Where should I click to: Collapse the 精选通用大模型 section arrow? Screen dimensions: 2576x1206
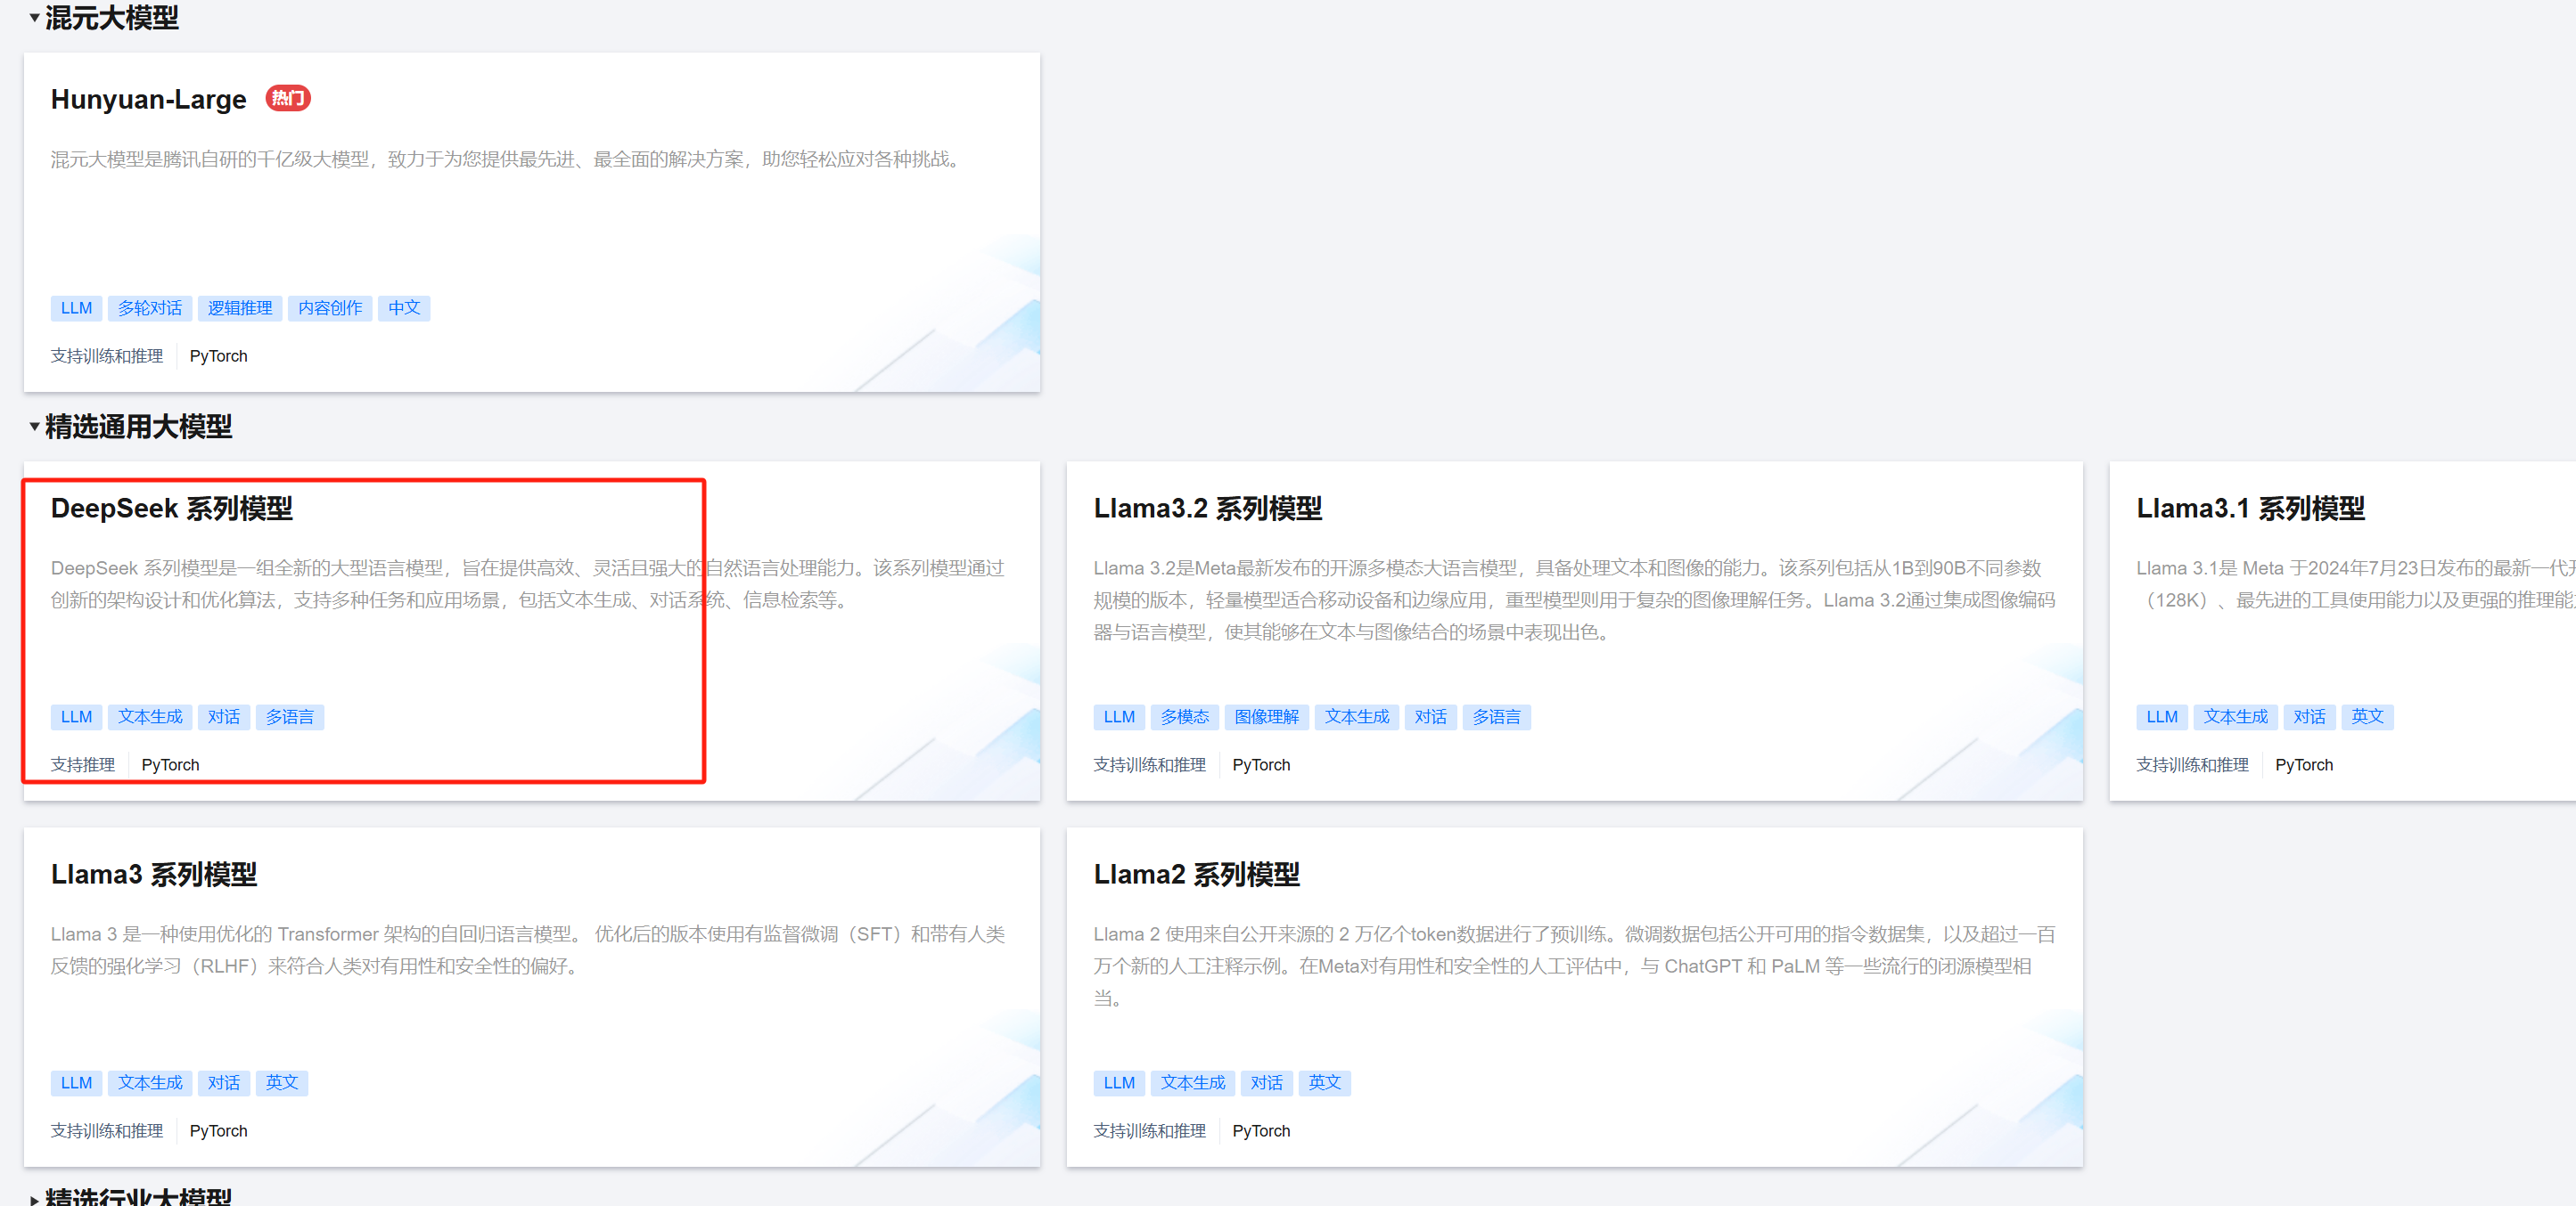tap(34, 427)
